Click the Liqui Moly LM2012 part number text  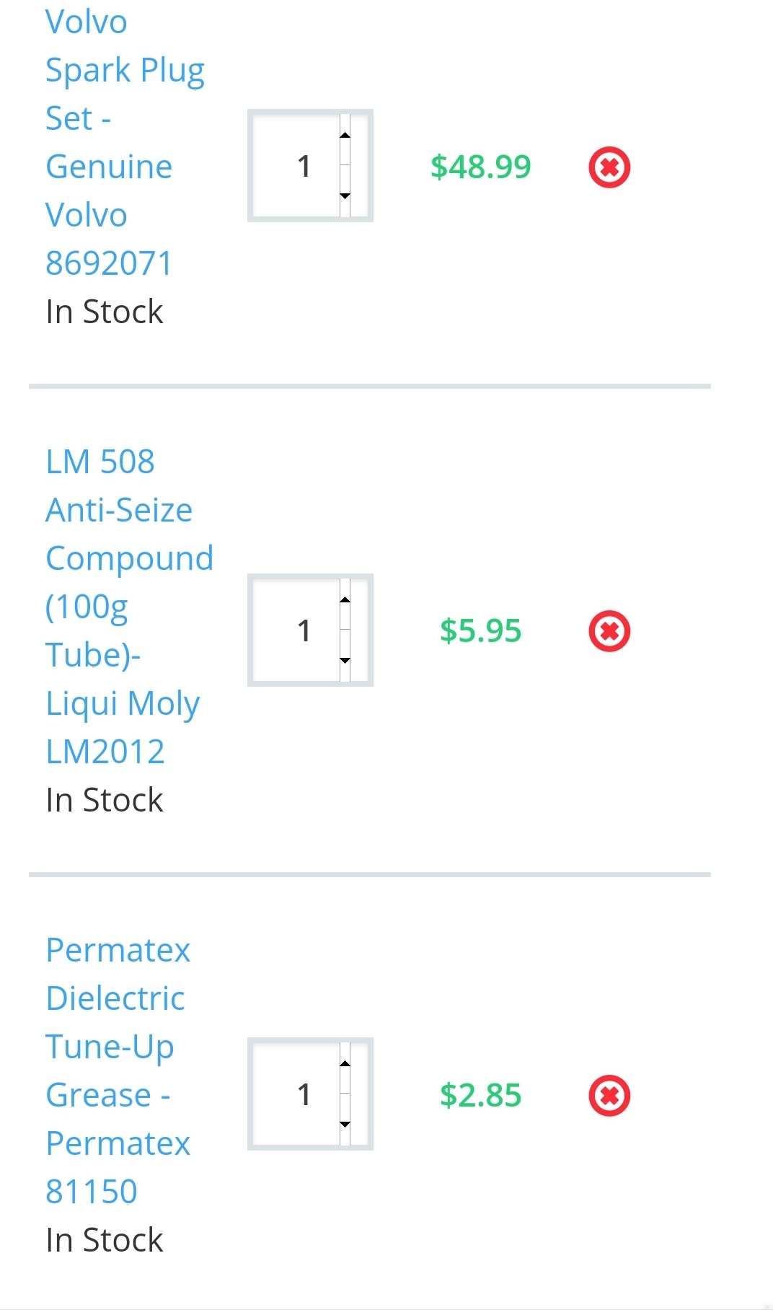point(105,752)
